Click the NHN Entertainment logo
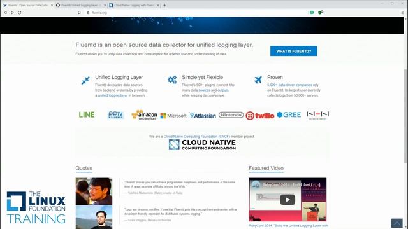 (317, 115)
